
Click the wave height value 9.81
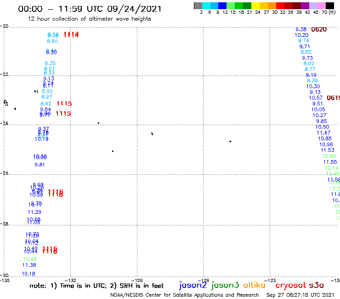coord(40,165)
